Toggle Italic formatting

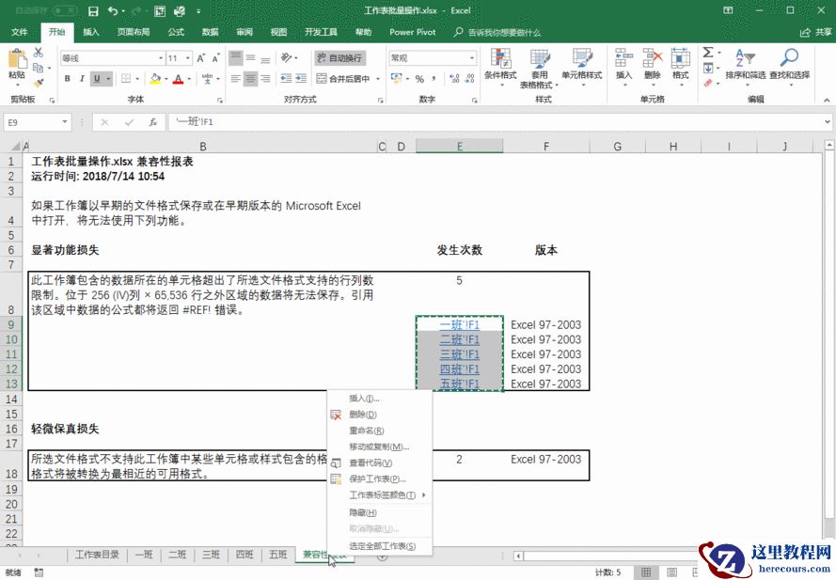[x=82, y=79]
